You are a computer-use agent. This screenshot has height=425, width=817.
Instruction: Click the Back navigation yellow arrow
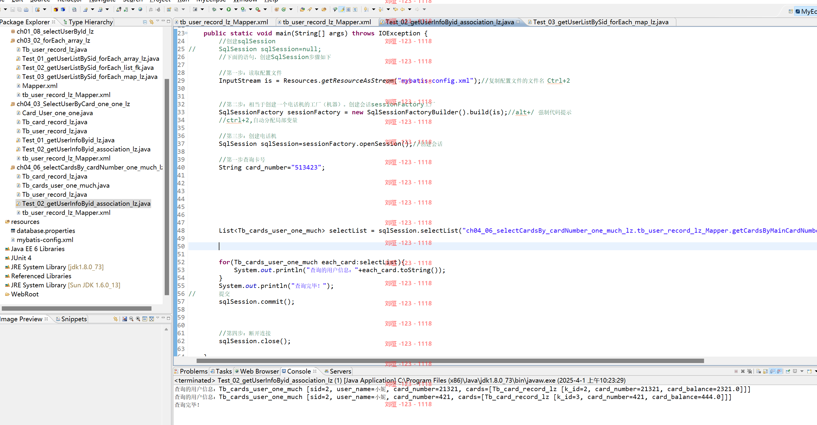[403, 10]
